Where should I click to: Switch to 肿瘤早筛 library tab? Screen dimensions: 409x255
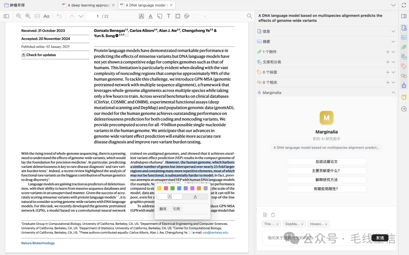[15, 5]
